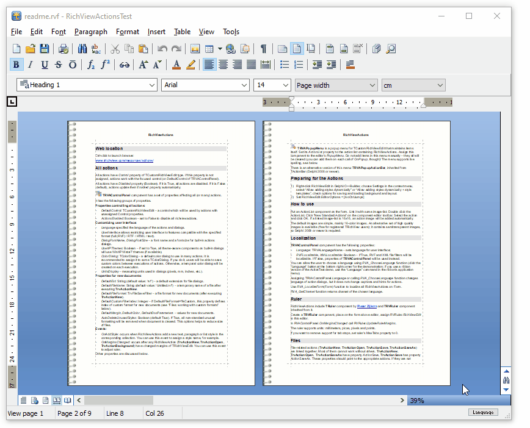Click the Font color letter A icon
The image size is (530, 428).
[176, 65]
